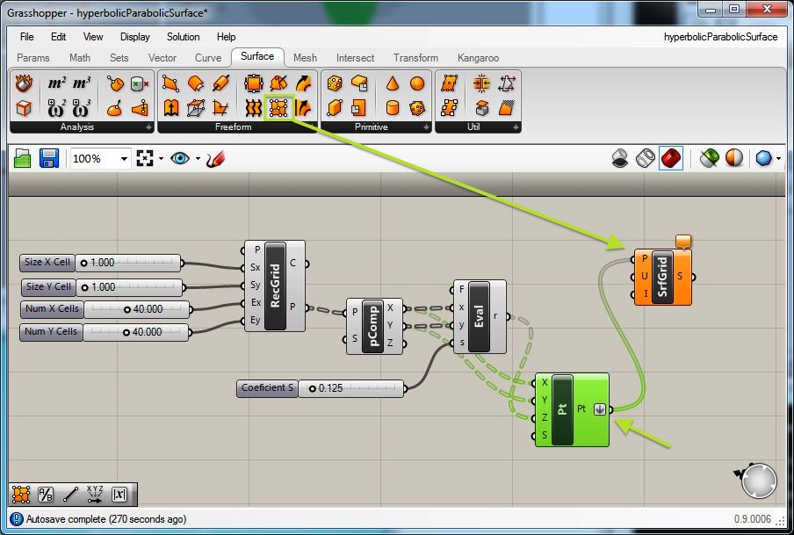Open the dropdown arrow next to the eye icon
This screenshot has width=794, height=535.
click(198, 159)
